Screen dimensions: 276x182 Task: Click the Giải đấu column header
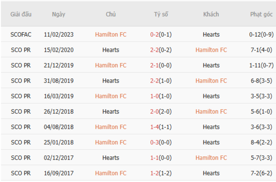pos(21,14)
